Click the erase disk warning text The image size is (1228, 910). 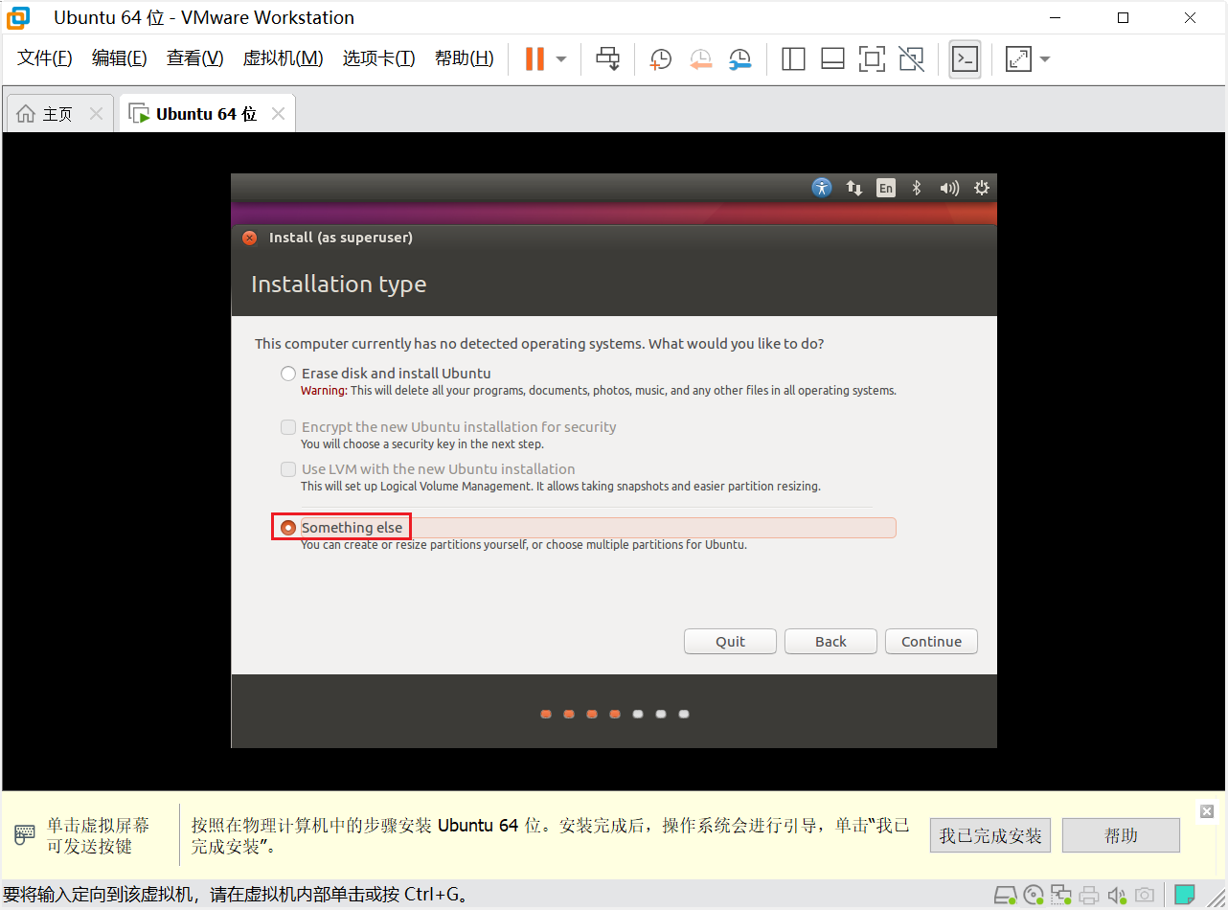tap(599, 391)
